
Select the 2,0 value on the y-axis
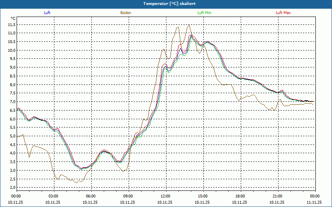point(12,187)
